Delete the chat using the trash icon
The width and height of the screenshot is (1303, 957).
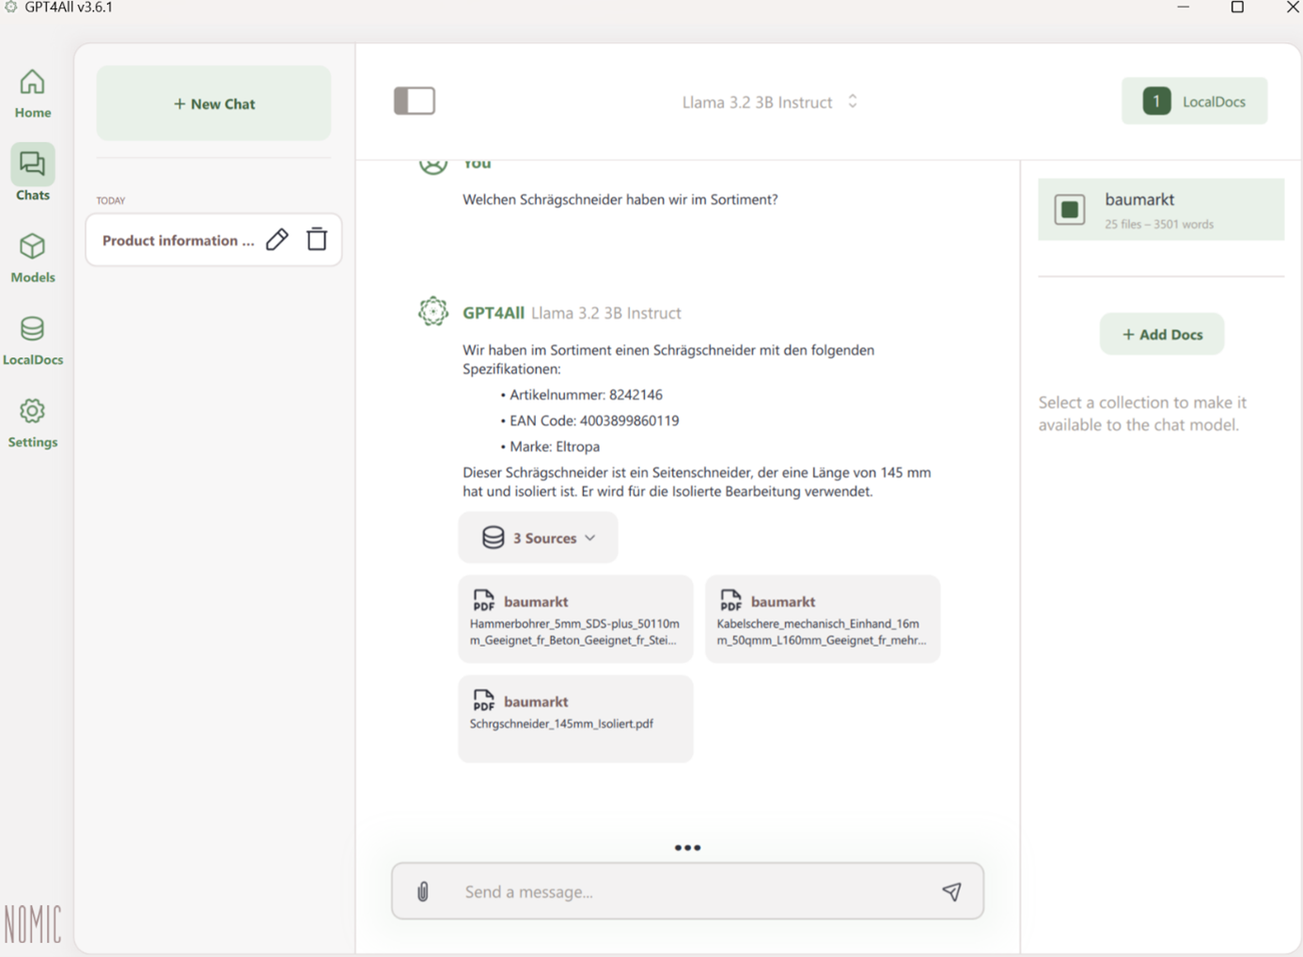317,240
